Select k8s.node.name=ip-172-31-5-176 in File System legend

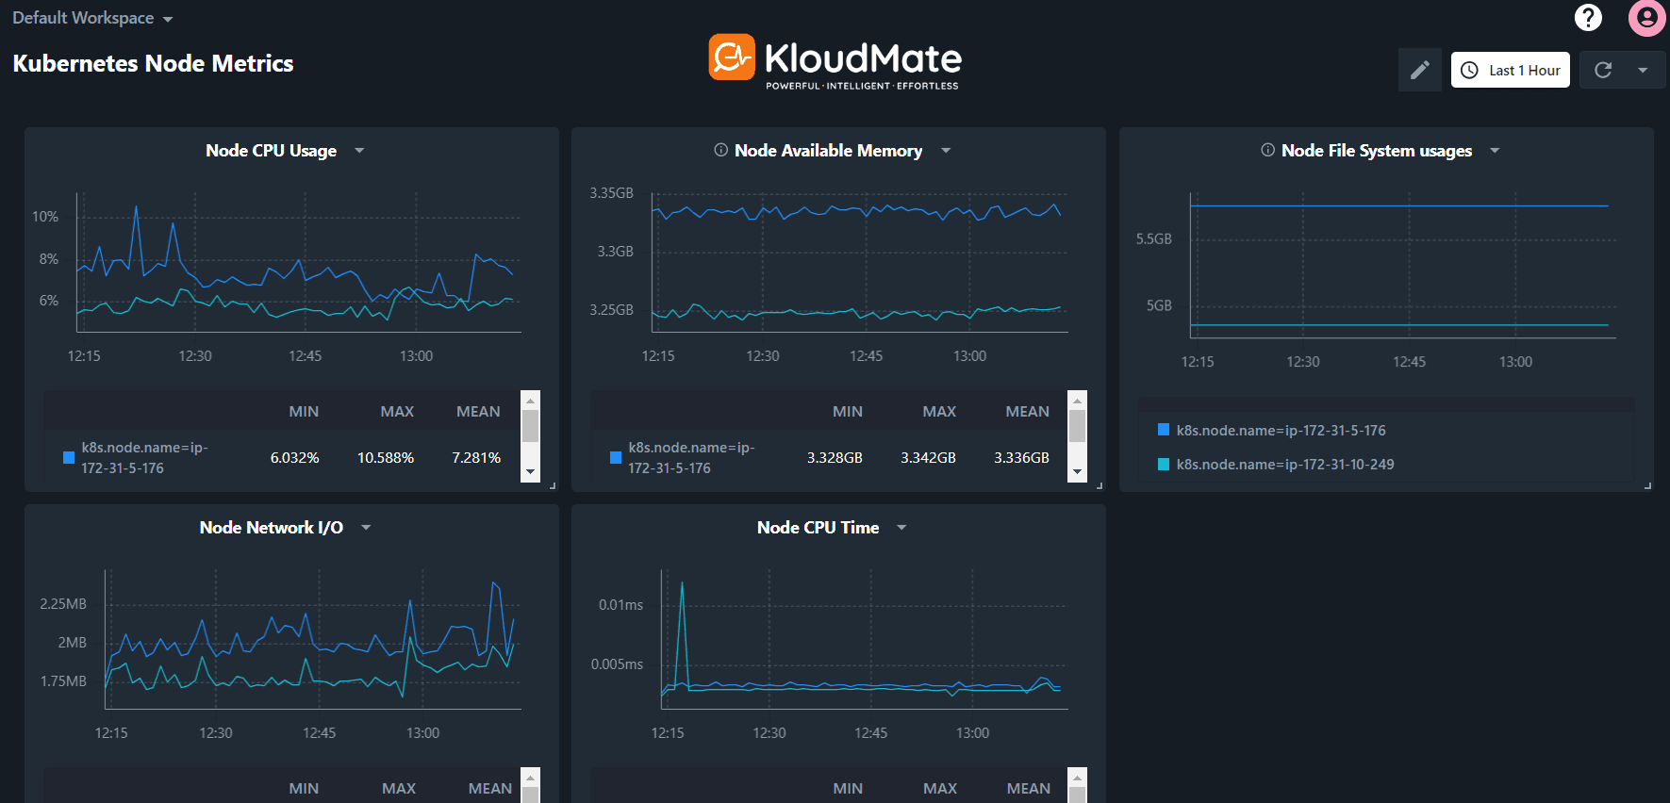click(1281, 430)
